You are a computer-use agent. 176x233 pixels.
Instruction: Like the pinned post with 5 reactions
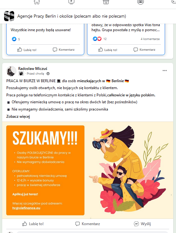pos(27,50)
